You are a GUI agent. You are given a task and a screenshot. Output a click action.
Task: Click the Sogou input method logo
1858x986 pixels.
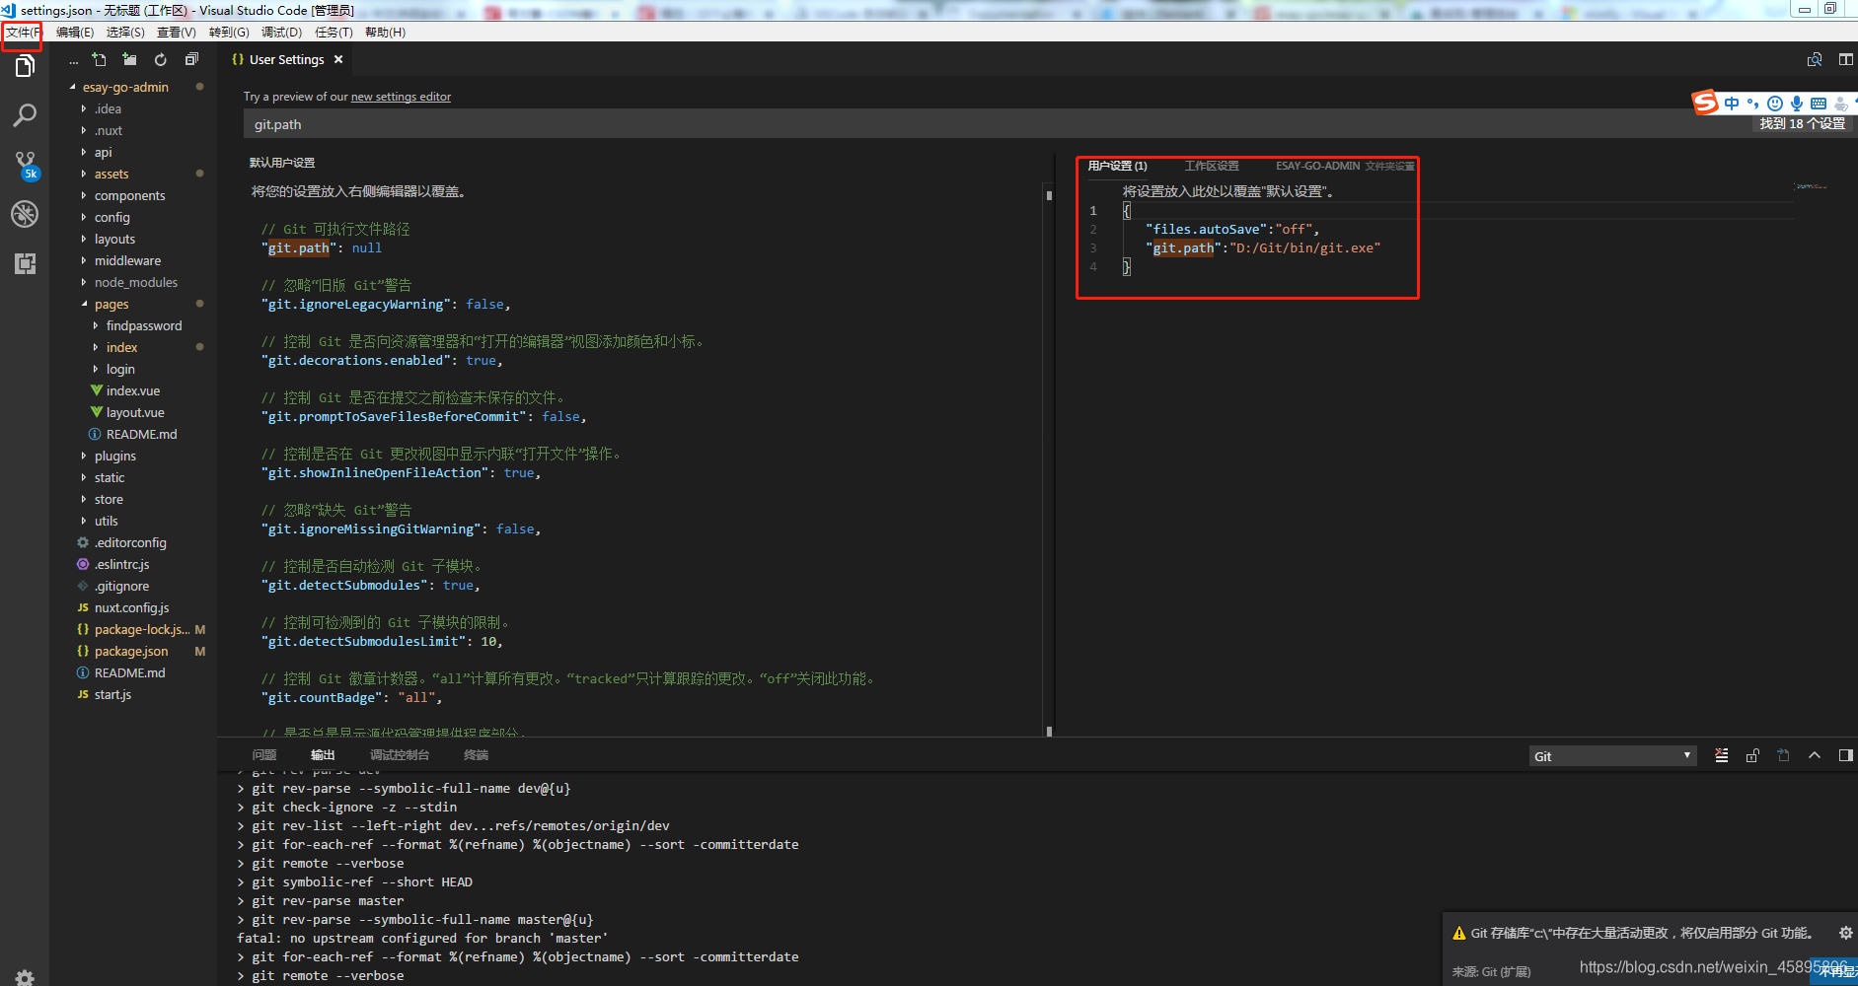click(1705, 103)
